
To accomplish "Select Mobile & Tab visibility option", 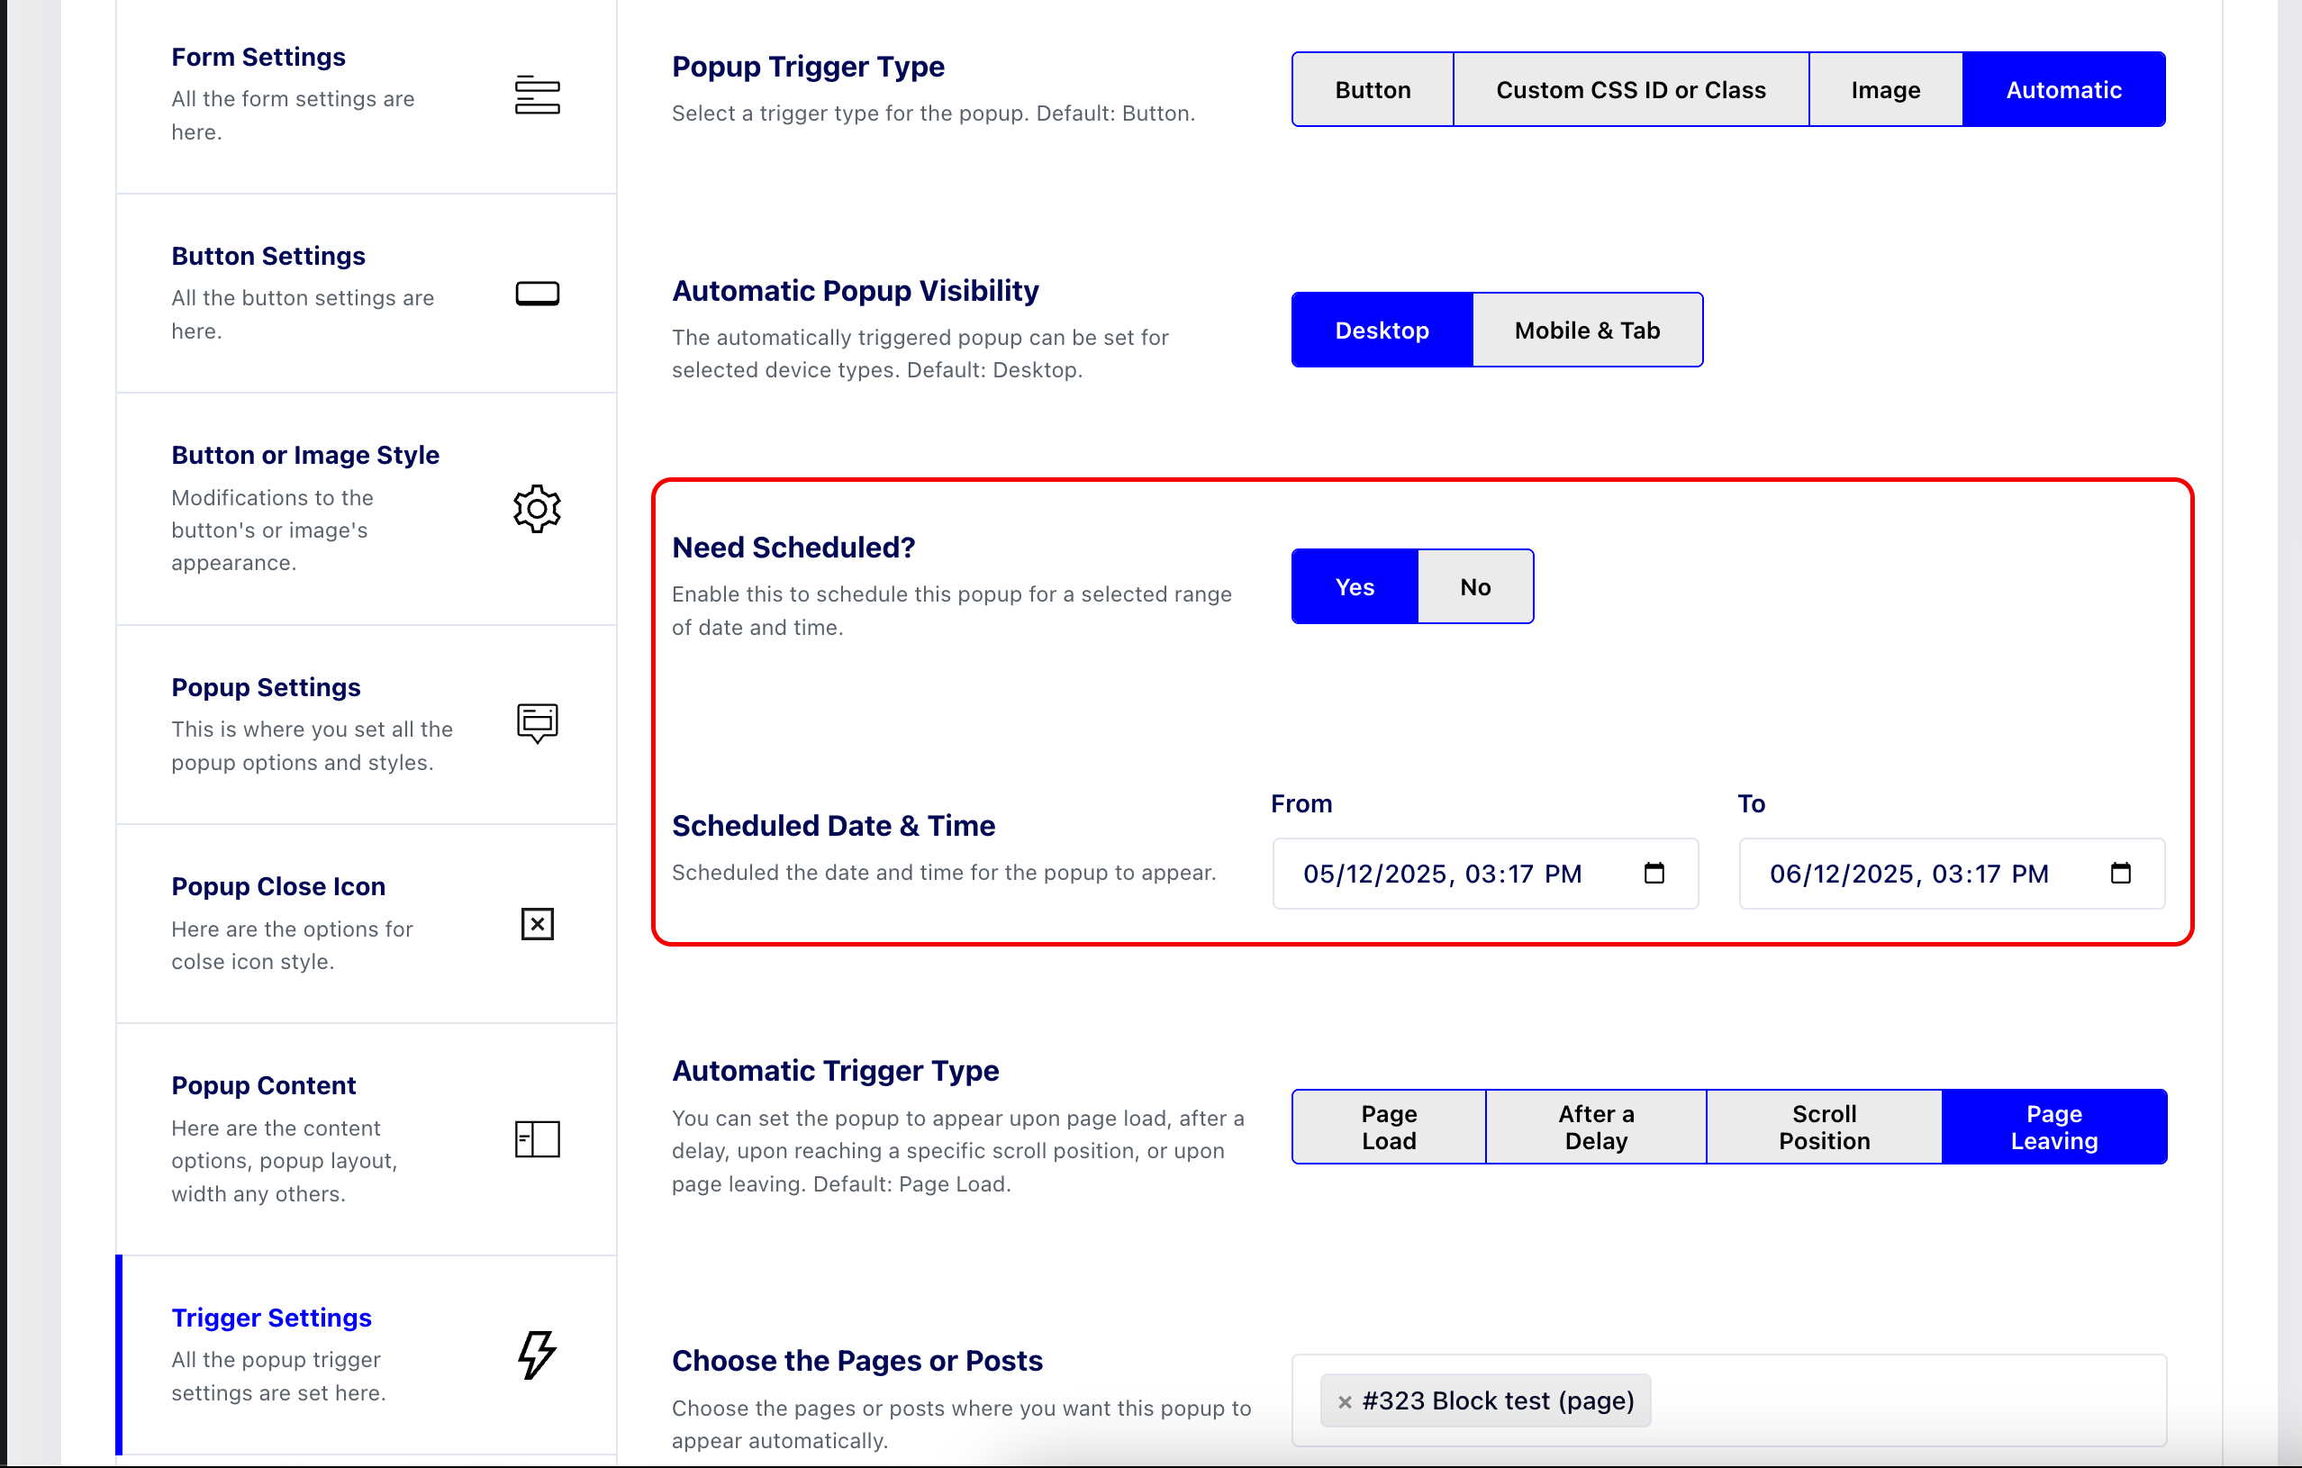I will coord(1587,331).
